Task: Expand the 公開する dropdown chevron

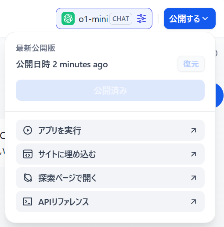Action: 205,18
